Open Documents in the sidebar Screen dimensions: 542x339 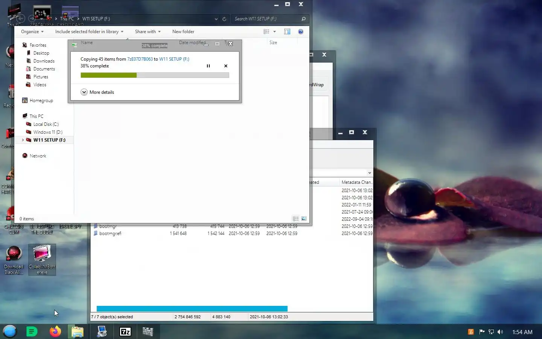[40, 69]
